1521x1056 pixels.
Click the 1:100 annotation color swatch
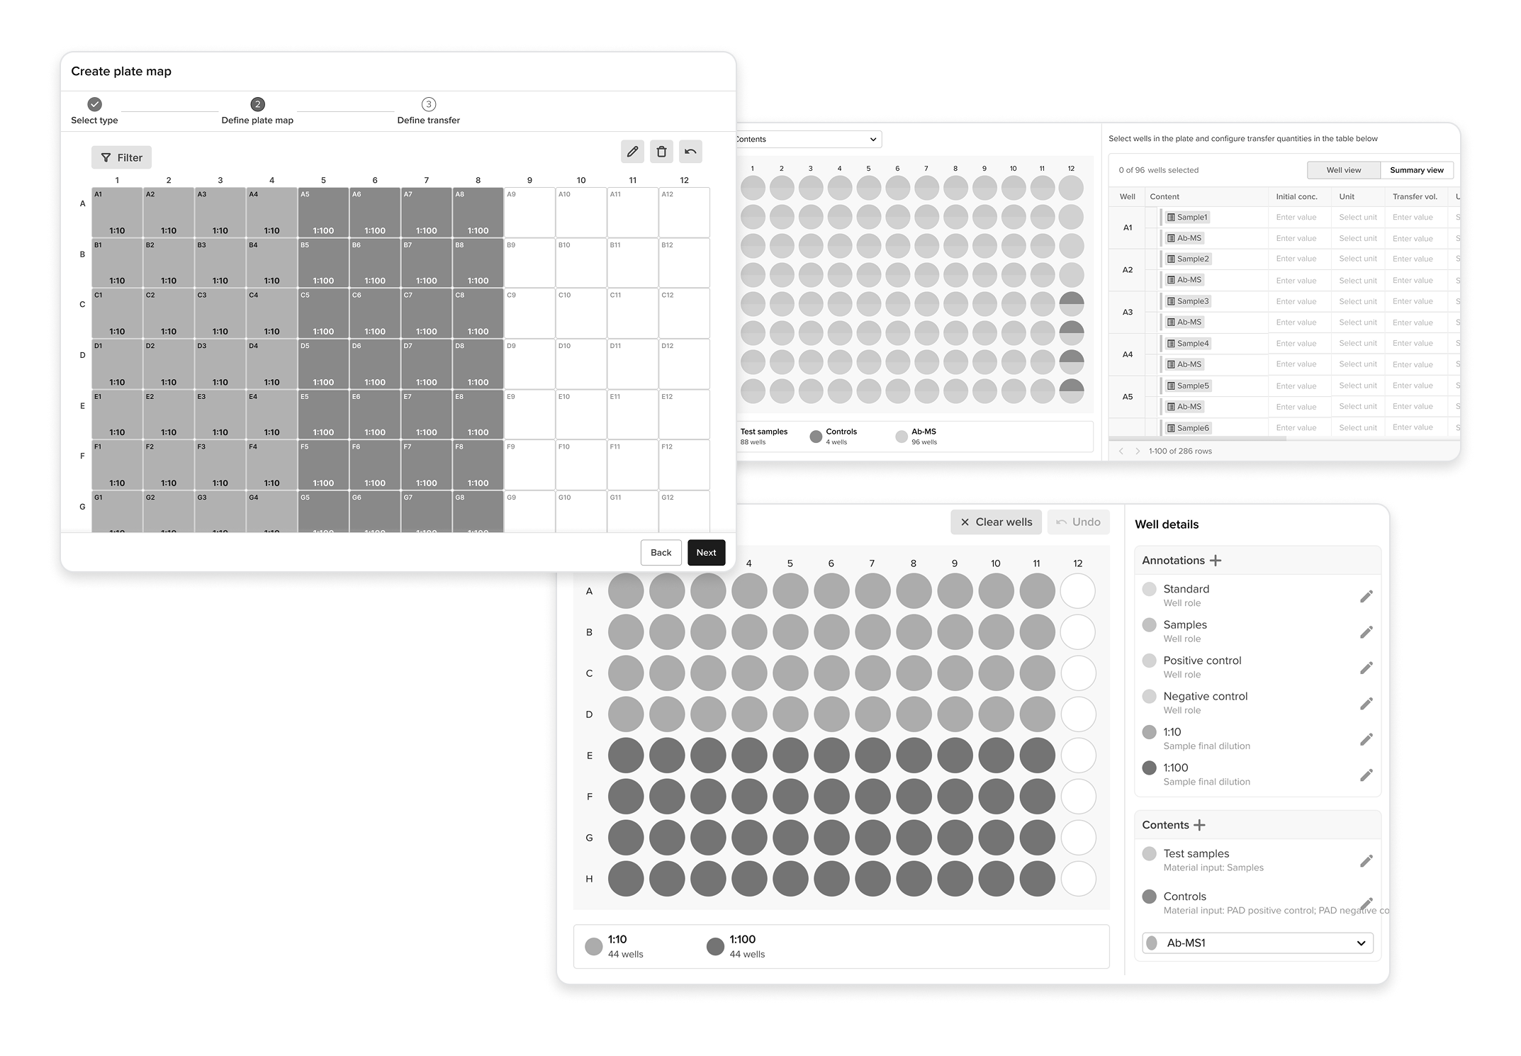click(1150, 768)
